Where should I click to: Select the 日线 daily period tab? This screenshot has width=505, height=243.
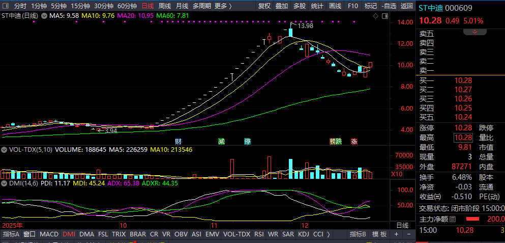point(148,6)
